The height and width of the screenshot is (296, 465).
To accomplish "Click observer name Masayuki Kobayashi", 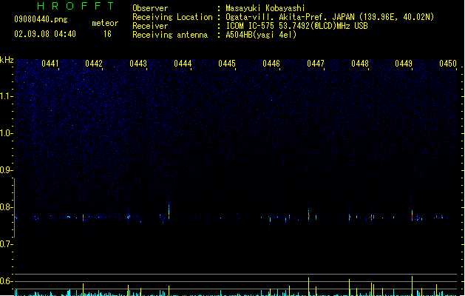I will tap(265, 8).
